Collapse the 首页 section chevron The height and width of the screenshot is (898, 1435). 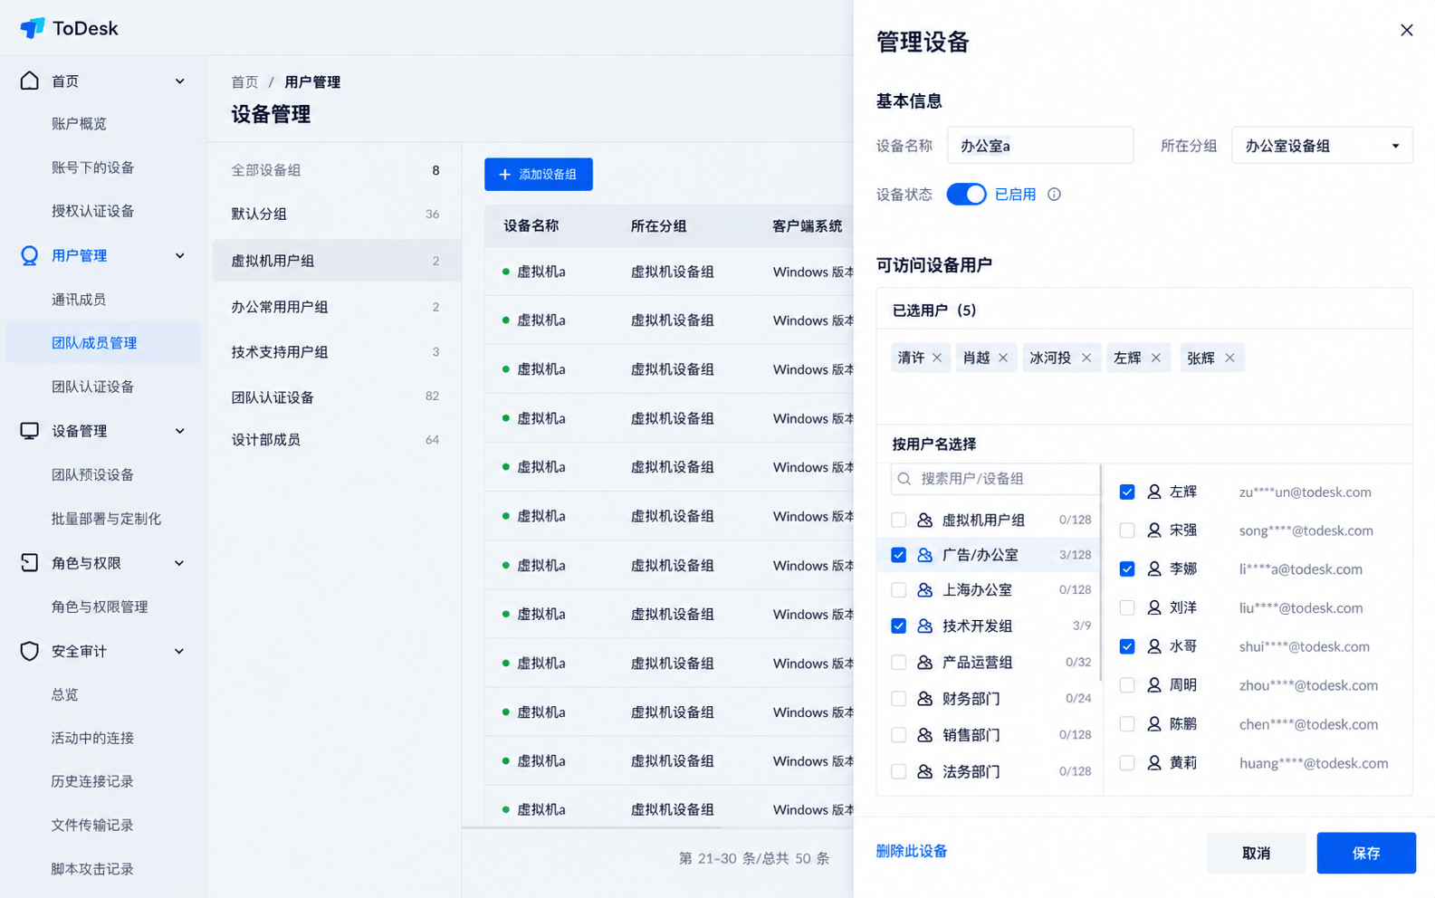point(179,81)
